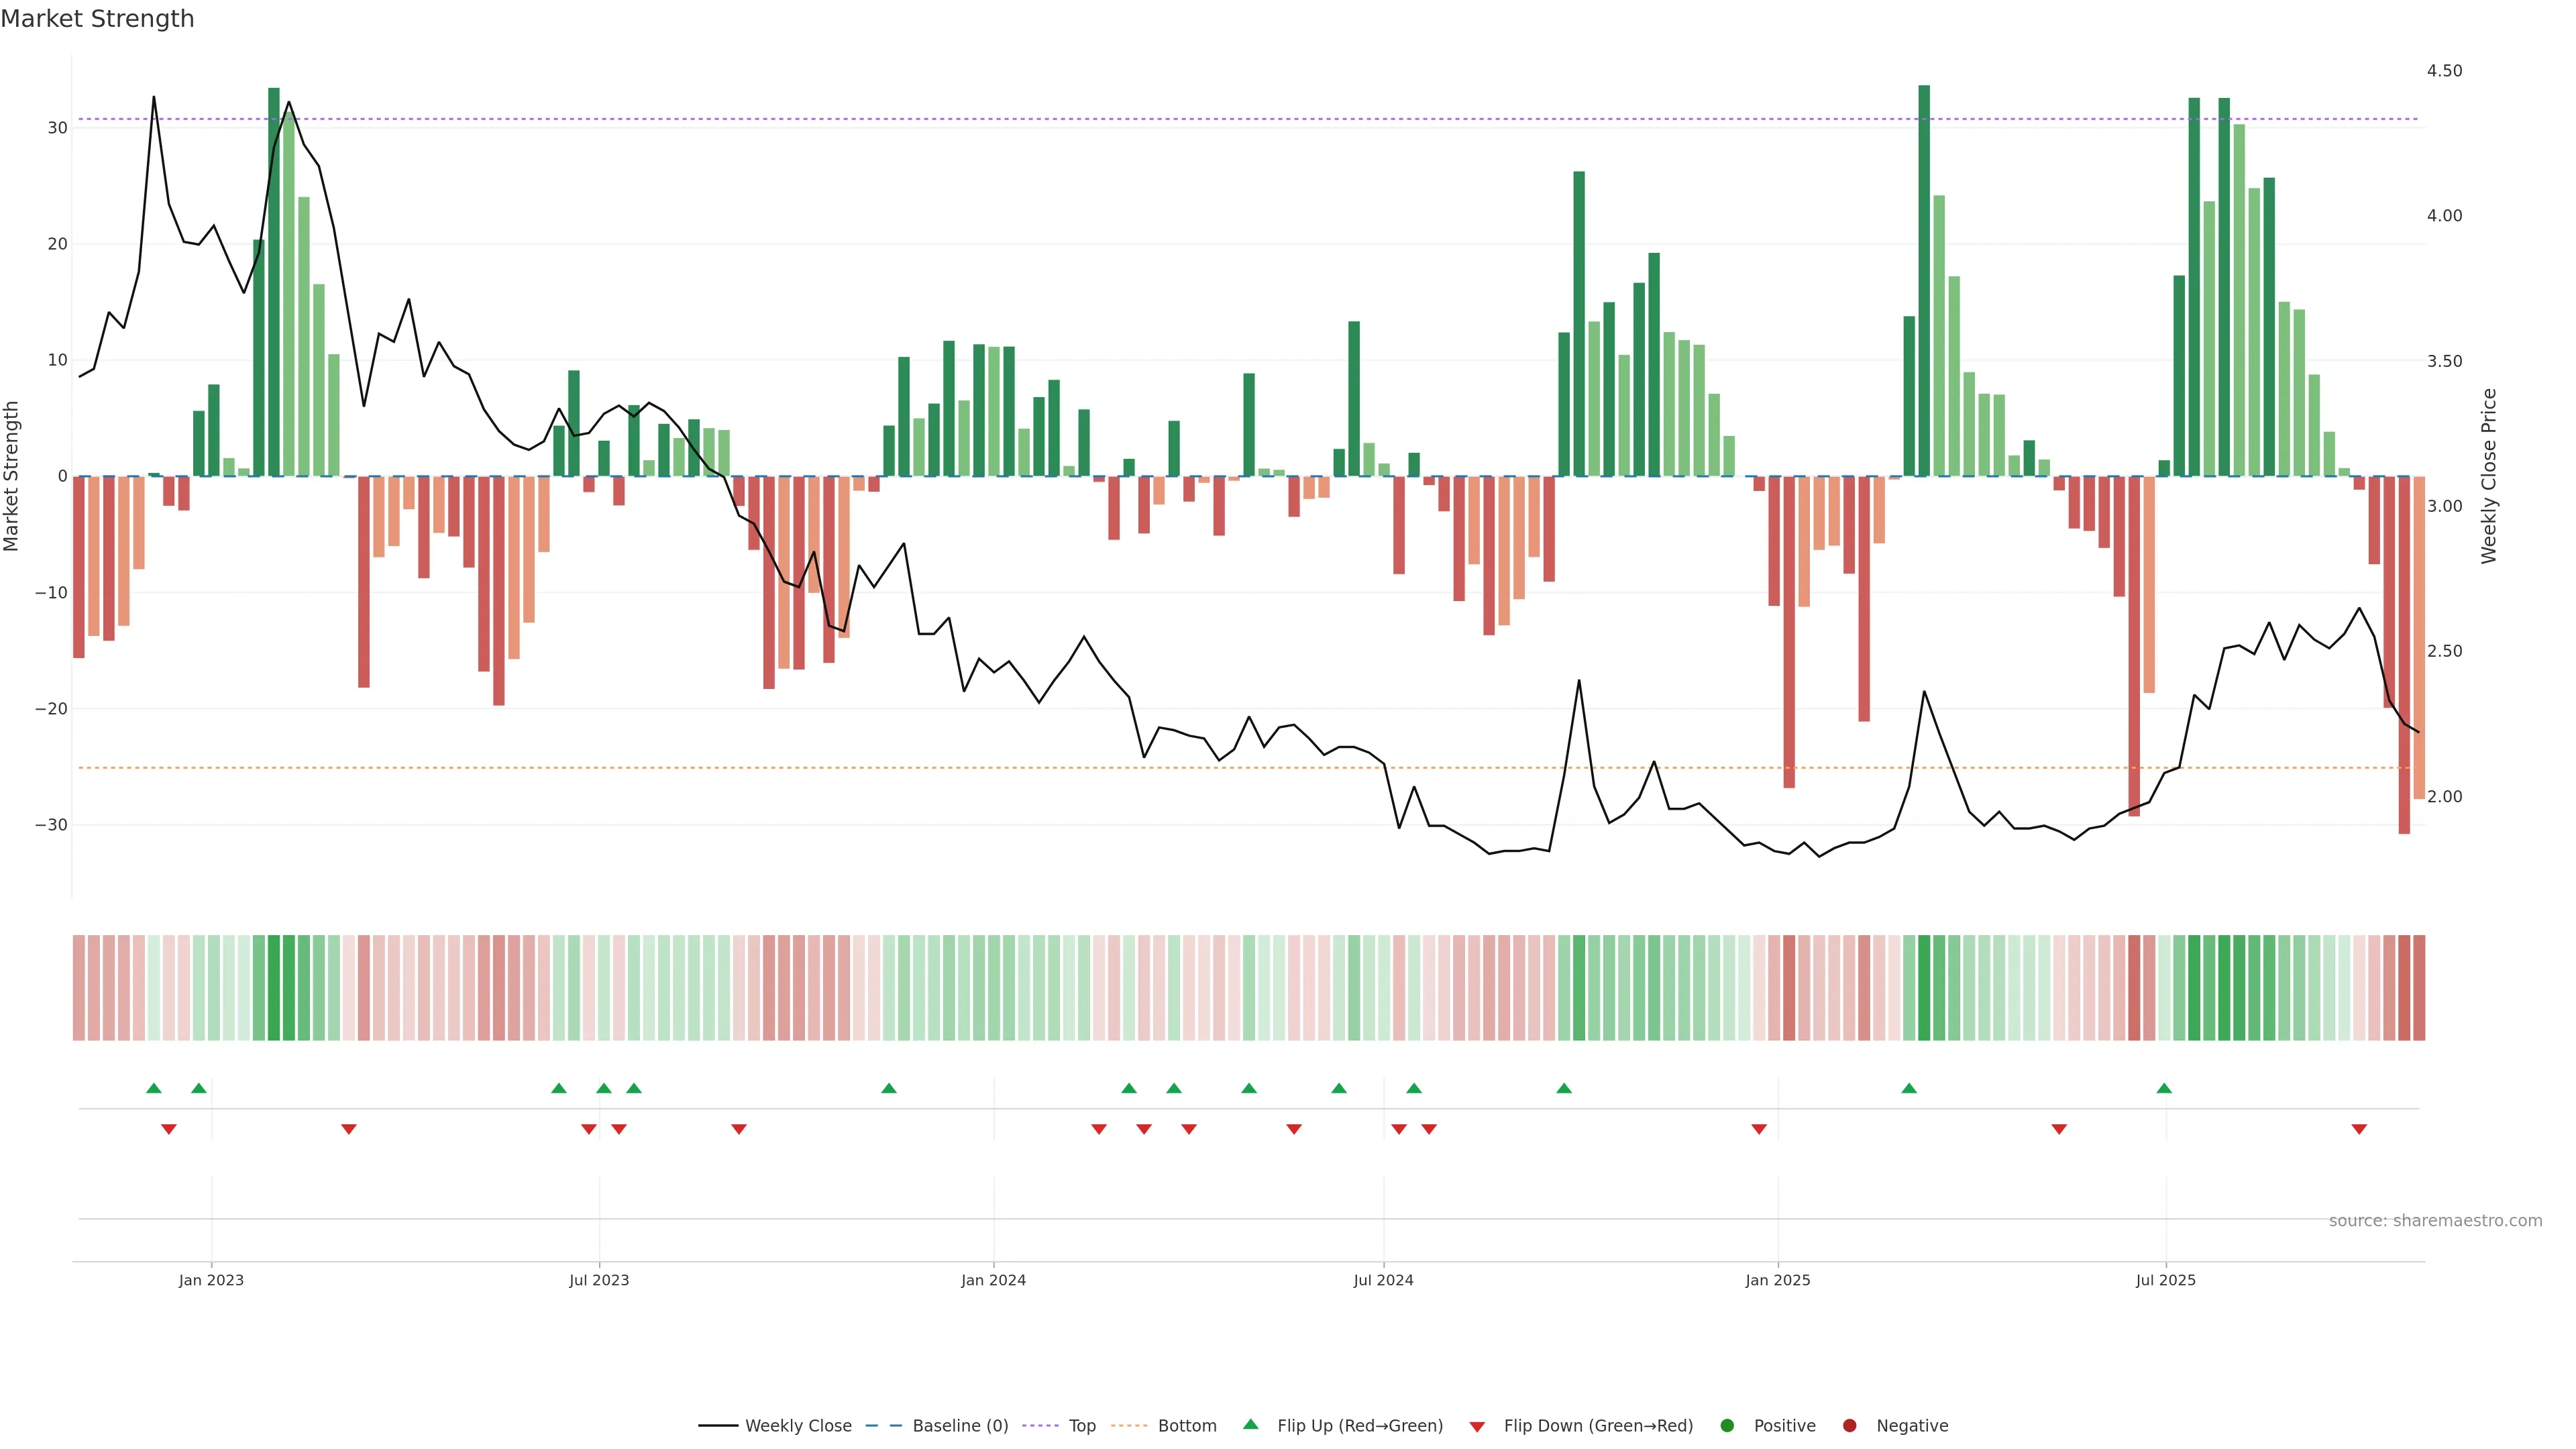Click the red Flip Down triangle legend icon

tap(1477, 1426)
